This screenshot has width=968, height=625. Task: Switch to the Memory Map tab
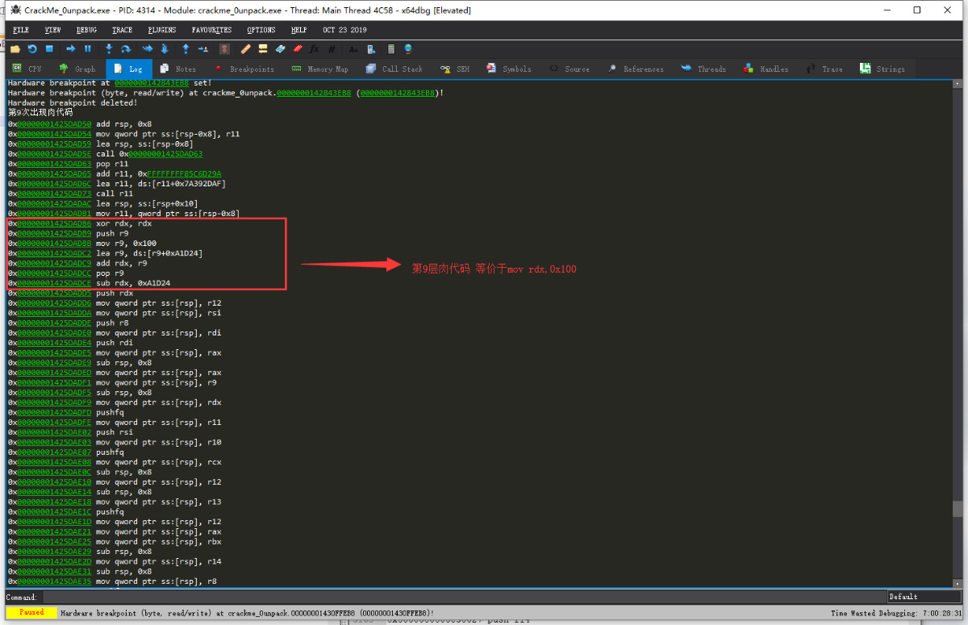tap(320, 69)
